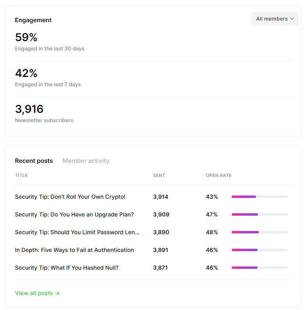306x310 pixels.
Task: Select the 3,916 newsletter subscribers figure
Action: pyautogui.click(x=29, y=109)
